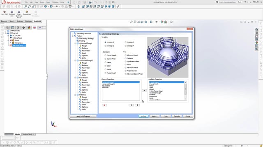The image size is (263, 147).
Task: Click the search magnifier icon in title bar
Action: pyautogui.click(x=240, y=2)
